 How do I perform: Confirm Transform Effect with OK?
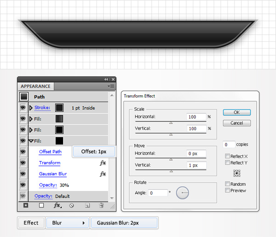click(237, 112)
